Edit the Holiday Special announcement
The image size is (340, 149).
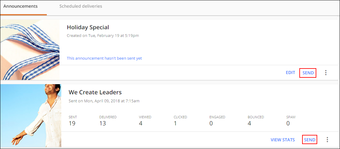pyautogui.click(x=290, y=73)
